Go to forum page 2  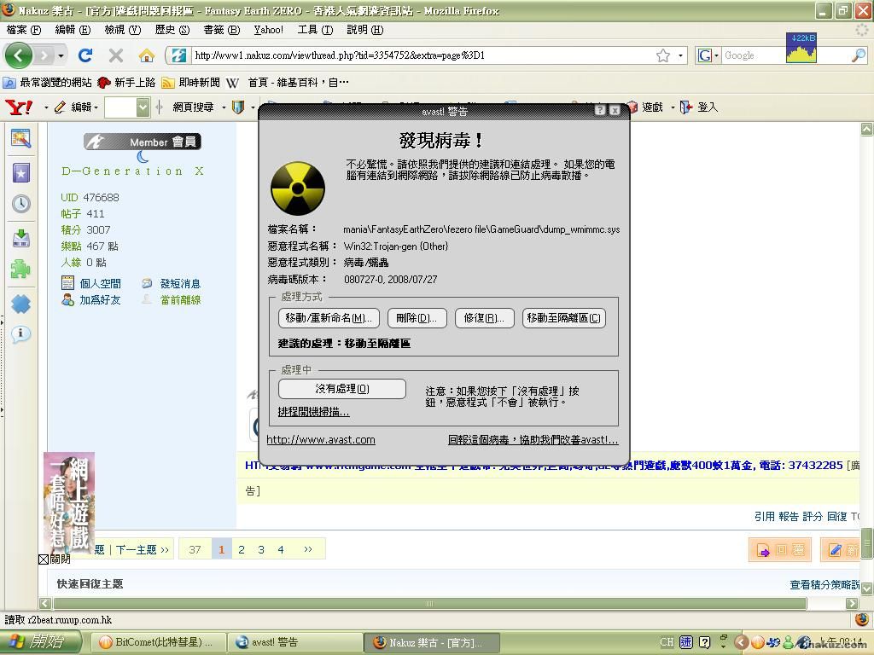242,550
